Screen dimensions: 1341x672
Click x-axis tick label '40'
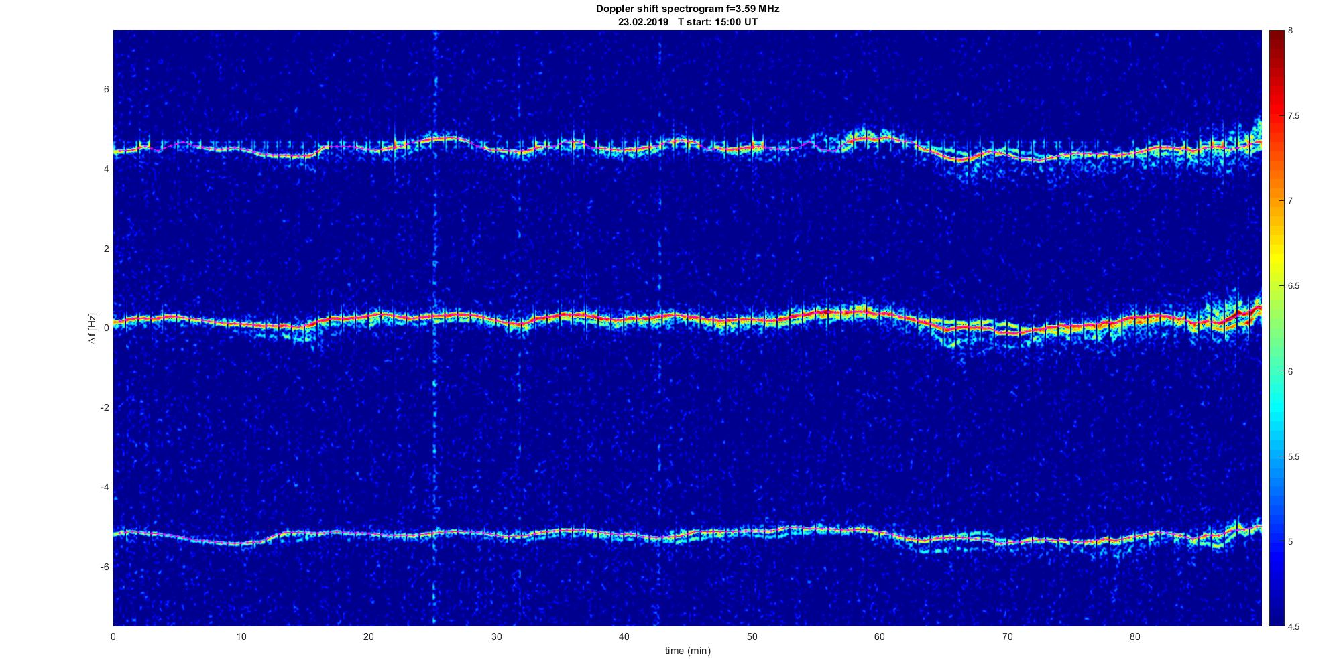tap(624, 636)
